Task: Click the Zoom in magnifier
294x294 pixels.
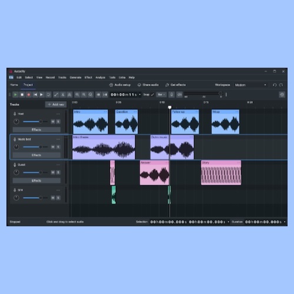Action: click(77, 95)
